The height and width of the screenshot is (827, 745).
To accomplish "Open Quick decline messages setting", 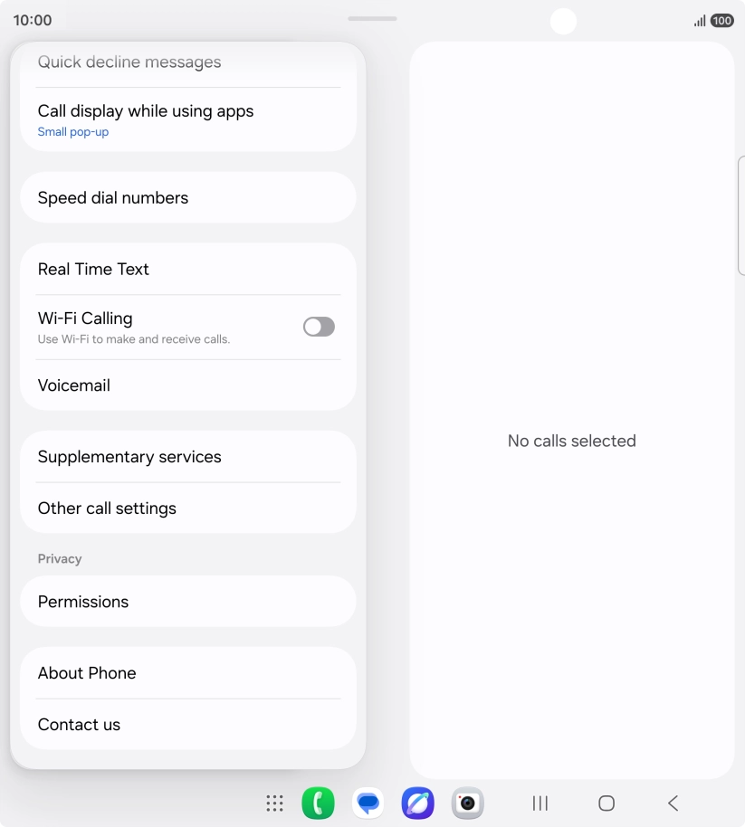I will (187, 62).
